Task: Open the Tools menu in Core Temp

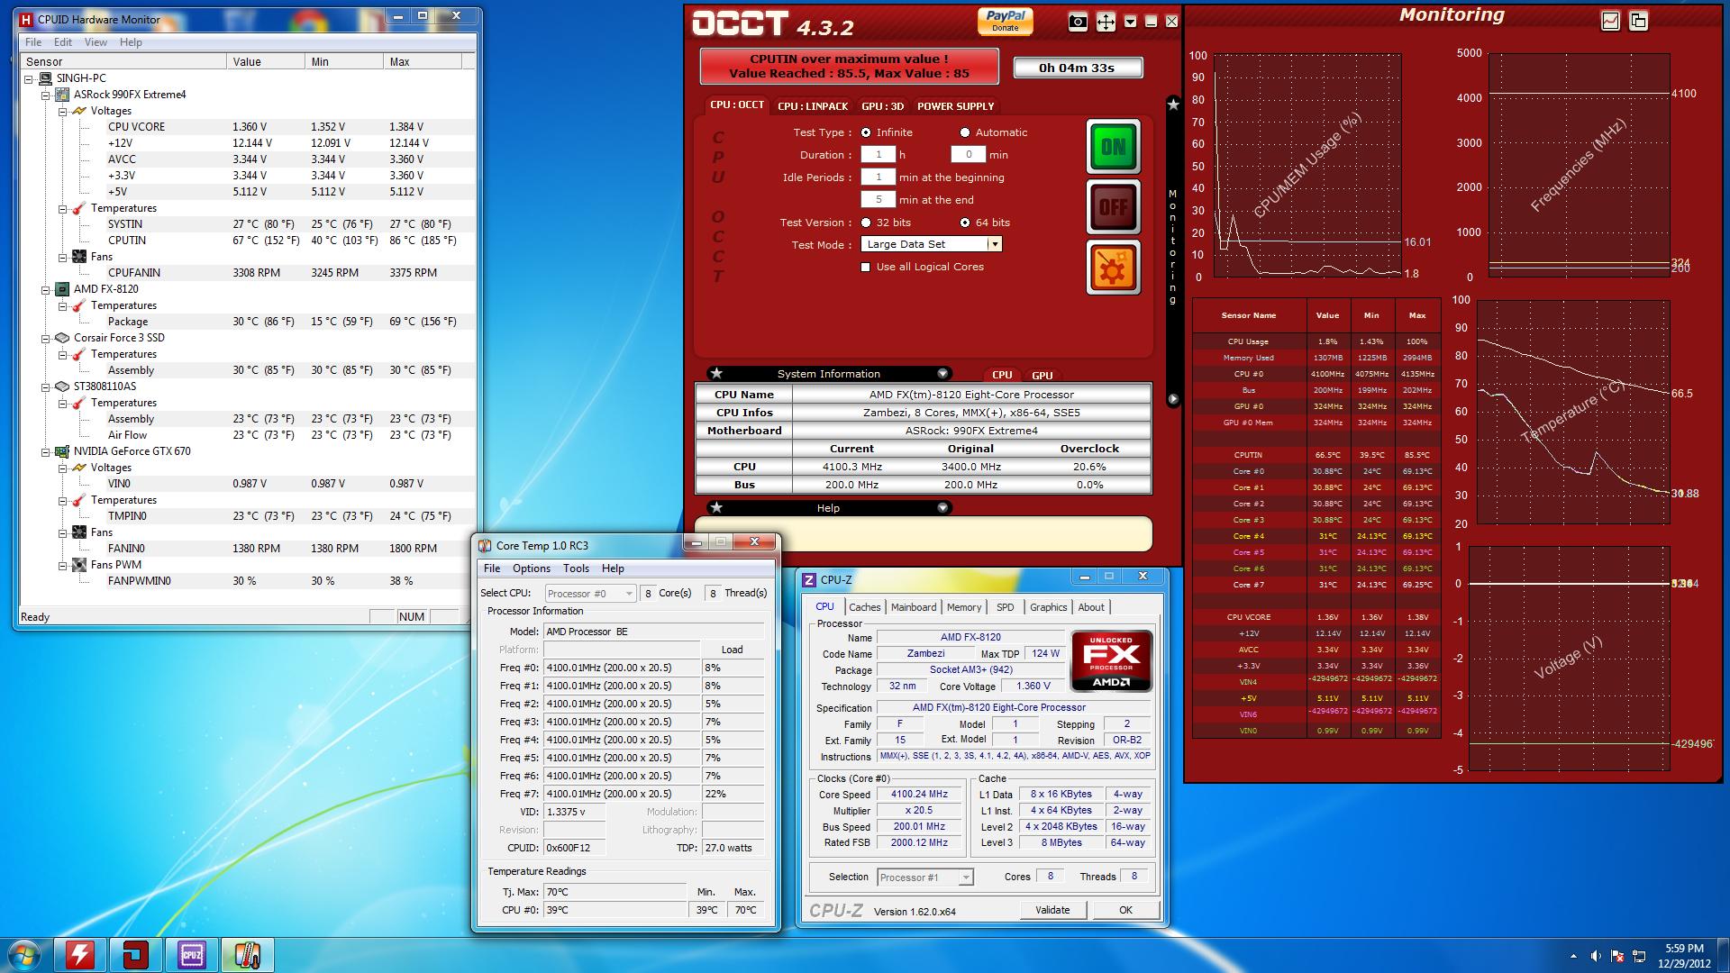Action: pyautogui.click(x=576, y=568)
